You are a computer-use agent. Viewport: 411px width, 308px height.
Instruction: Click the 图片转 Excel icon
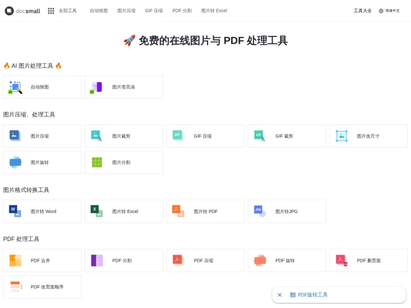tap(97, 211)
